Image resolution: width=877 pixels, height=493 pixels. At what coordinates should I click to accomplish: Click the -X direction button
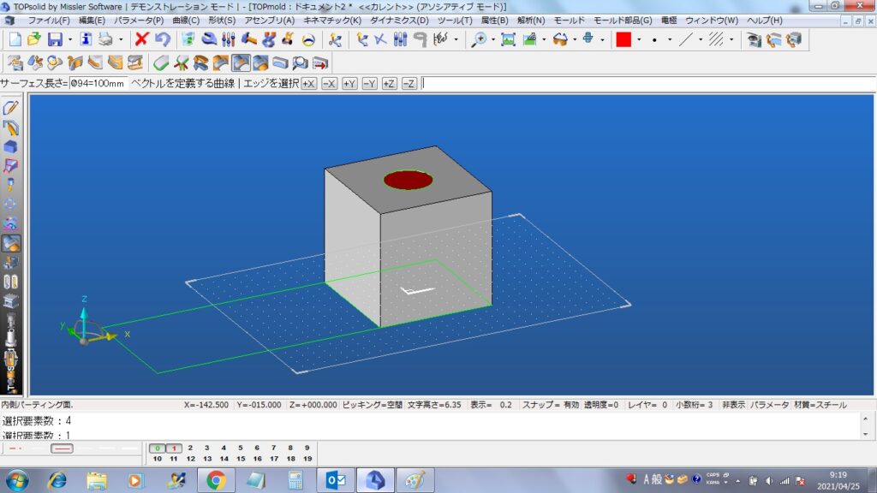coord(329,83)
